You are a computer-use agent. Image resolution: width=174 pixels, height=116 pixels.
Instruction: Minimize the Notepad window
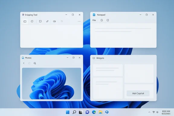coord(140,15)
